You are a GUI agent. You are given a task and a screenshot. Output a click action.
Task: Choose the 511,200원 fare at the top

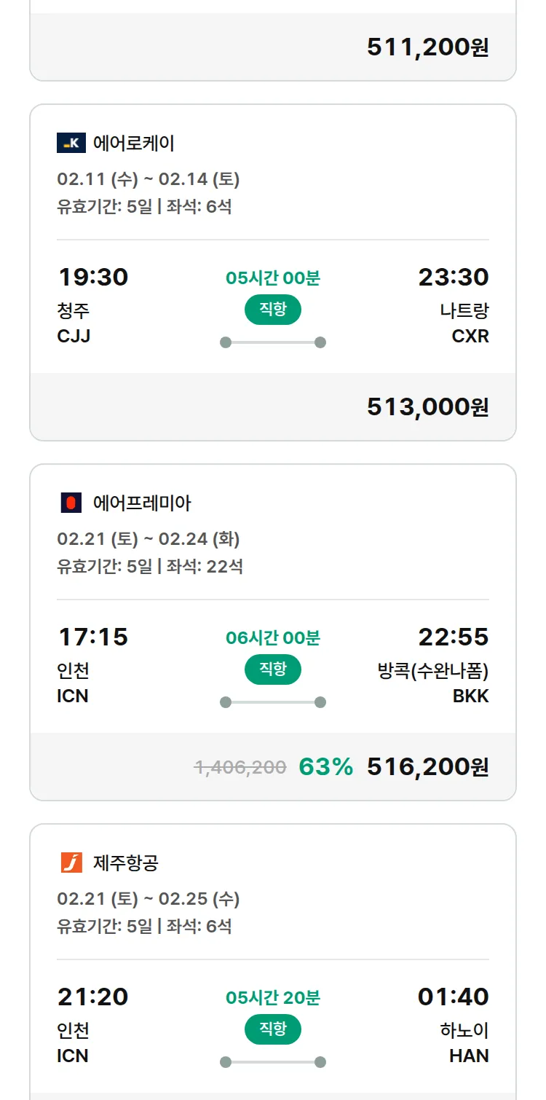[427, 47]
